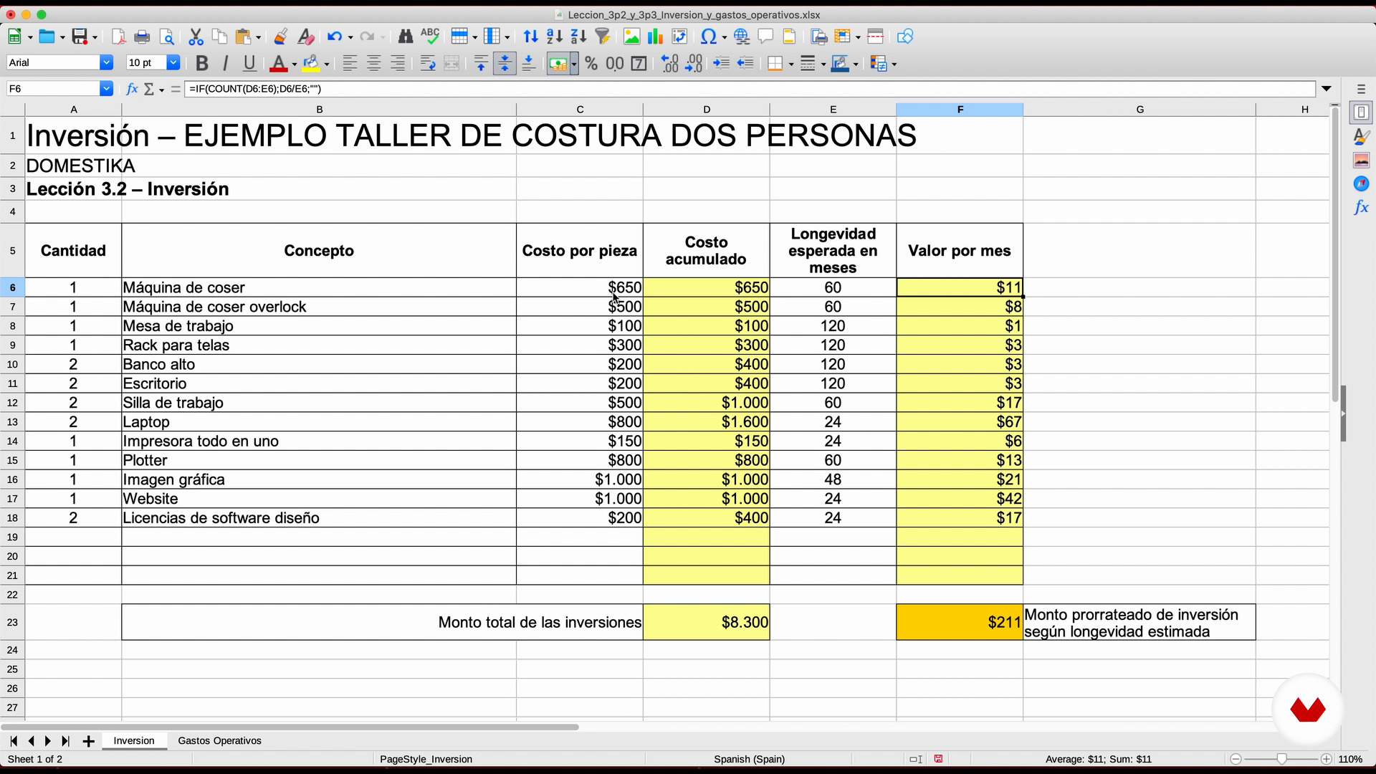Apply the red font color
The width and height of the screenshot is (1376, 774).
[279, 64]
